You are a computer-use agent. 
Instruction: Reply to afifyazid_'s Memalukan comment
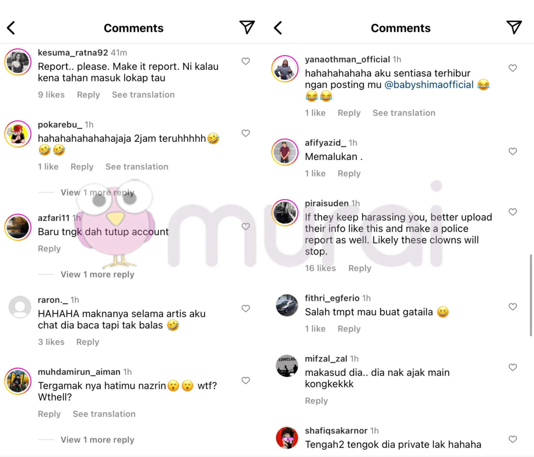[349, 173]
